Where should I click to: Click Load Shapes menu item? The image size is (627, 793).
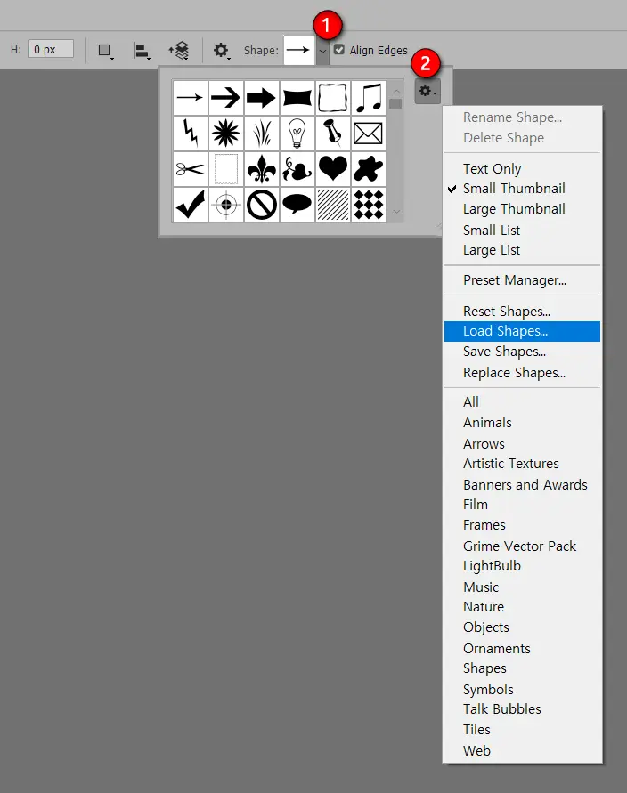coord(522,331)
